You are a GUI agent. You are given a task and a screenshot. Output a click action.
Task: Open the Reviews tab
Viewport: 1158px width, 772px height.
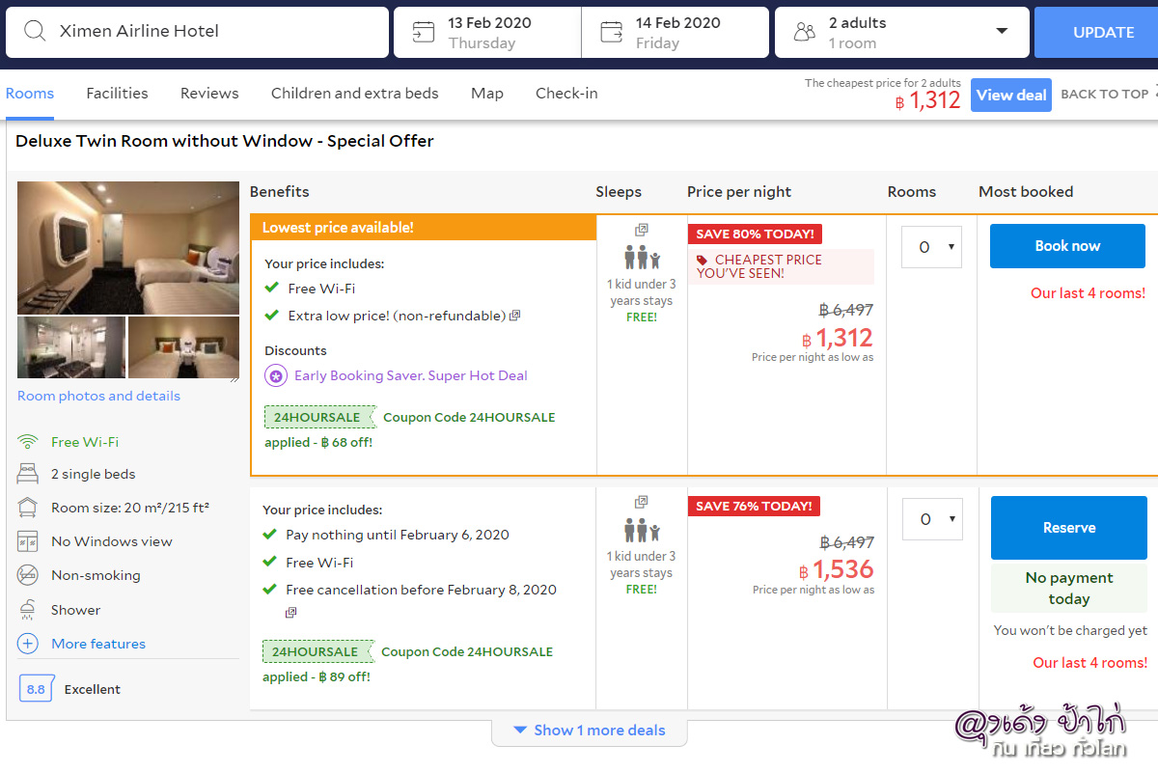coord(209,94)
